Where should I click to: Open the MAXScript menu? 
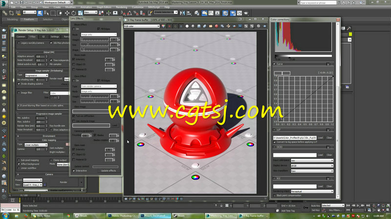tap(154, 7)
